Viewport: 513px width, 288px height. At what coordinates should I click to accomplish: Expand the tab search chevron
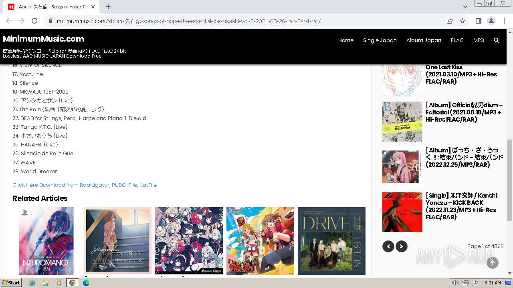tap(465, 7)
